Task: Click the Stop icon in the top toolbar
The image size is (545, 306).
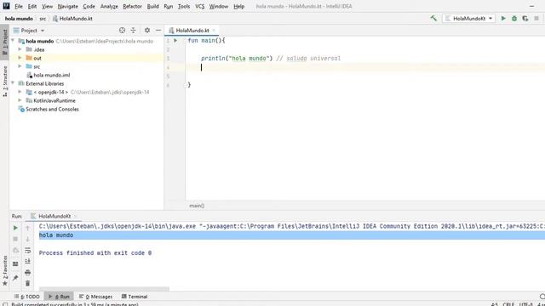Action: coord(536,19)
